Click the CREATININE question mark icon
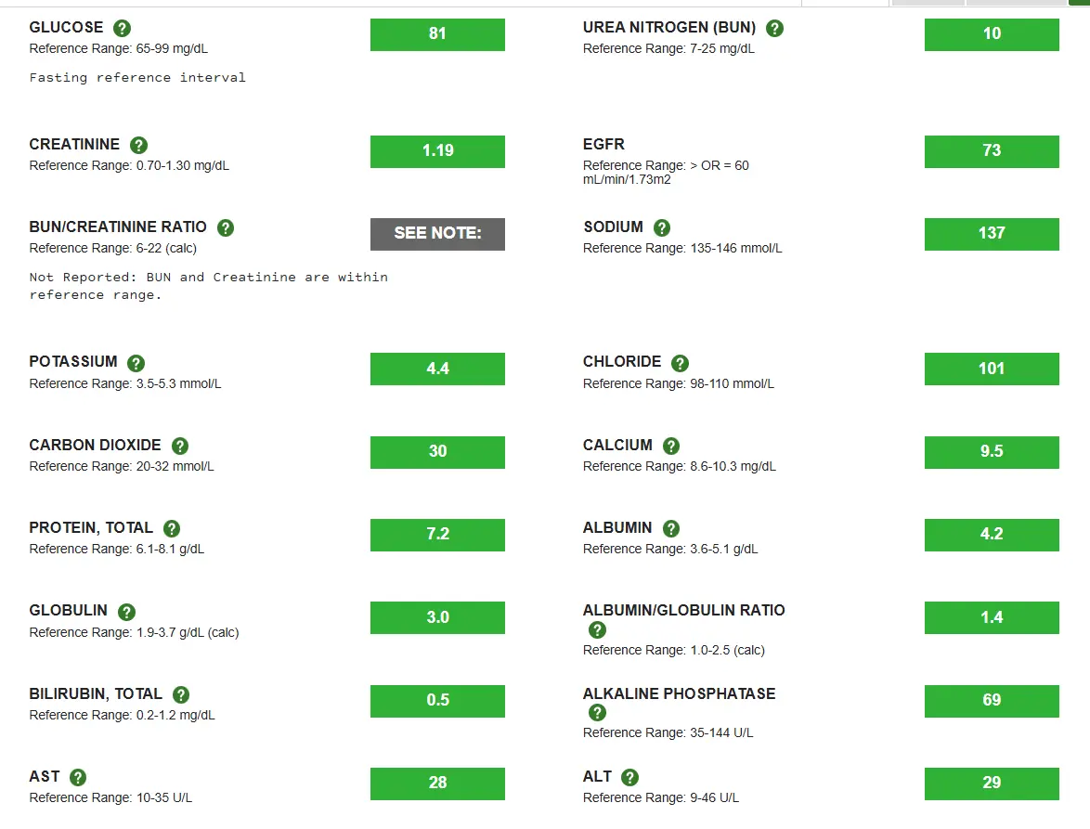 click(138, 146)
